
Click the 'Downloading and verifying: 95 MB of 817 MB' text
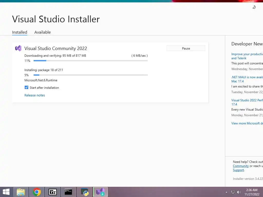point(55,56)
